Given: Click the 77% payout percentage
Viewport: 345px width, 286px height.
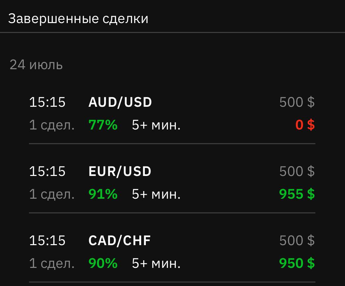Looking at the screenshot, I should (103, 125).
